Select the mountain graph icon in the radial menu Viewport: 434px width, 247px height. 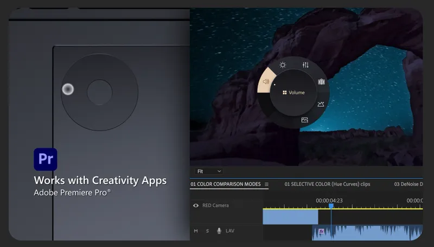tap(321, 104)
